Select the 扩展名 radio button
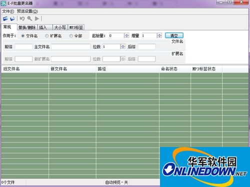The image size is (250, 187). [47, 36]
